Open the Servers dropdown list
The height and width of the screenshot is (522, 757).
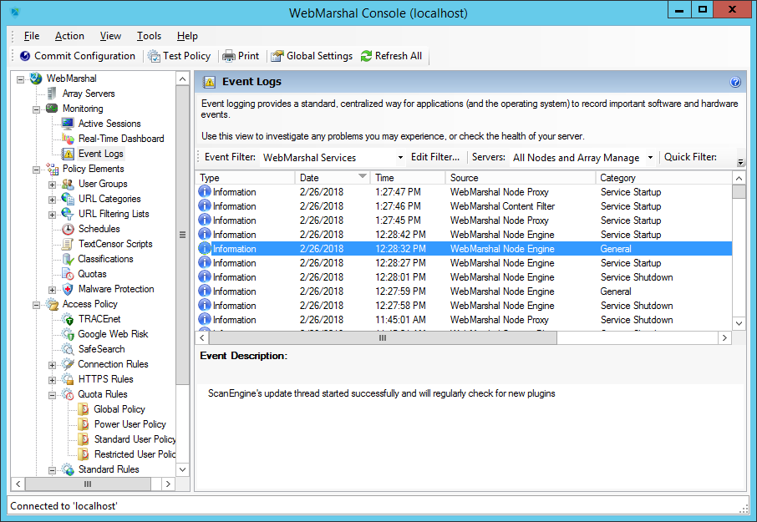pyautogui.click(x=650, y=158)
